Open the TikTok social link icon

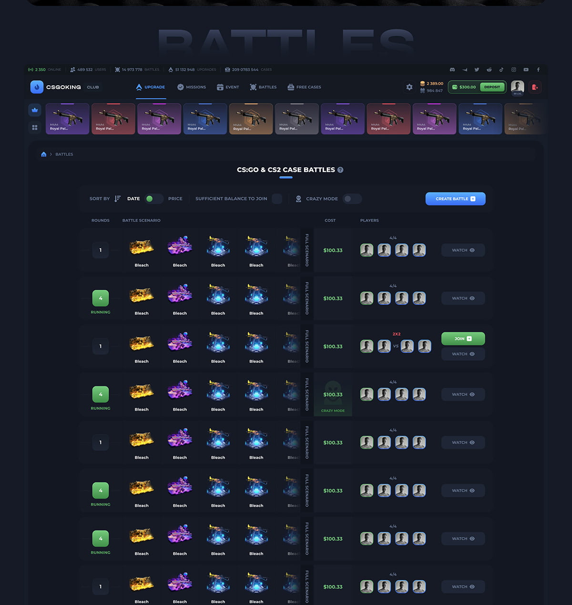(501, 70)
